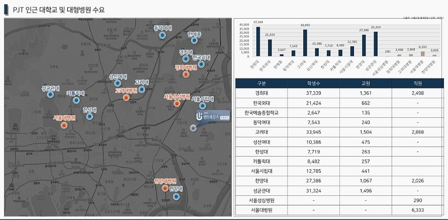Click the 성신여대 blue map marker
The image size is (448, 220).
coord(118,83)
